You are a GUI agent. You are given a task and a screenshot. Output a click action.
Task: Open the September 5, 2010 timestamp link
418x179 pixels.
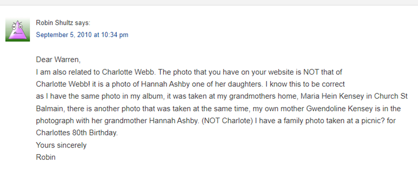coord(82,35)
